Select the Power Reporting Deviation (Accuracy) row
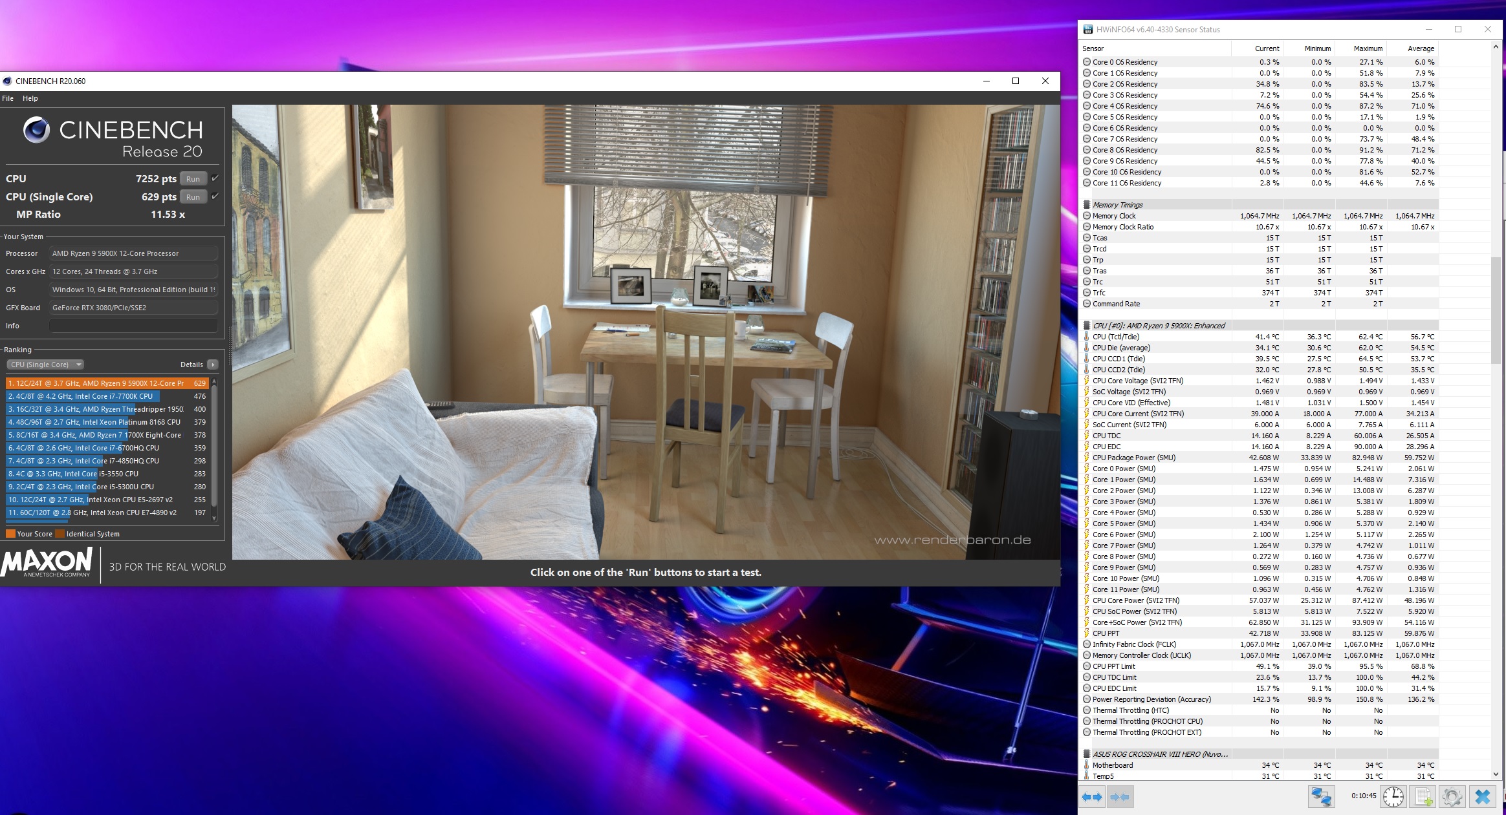Image resolution: width=1506 pixels, height=815 pixels. (x=1259, y=699)
